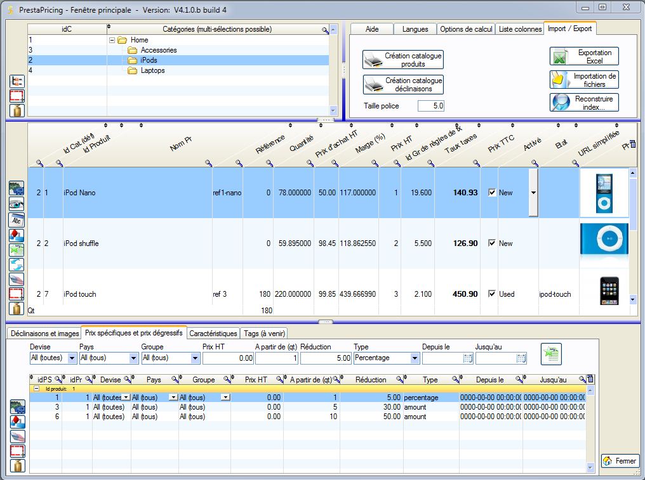Click the red diamond icon beside the products grid
645x480 pixels.
(x=17, y=235)
